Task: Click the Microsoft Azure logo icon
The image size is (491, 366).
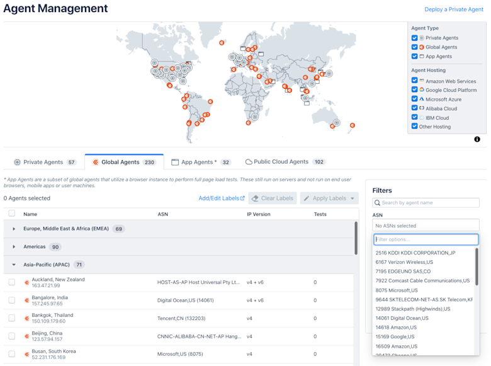Action: (422, 99)
